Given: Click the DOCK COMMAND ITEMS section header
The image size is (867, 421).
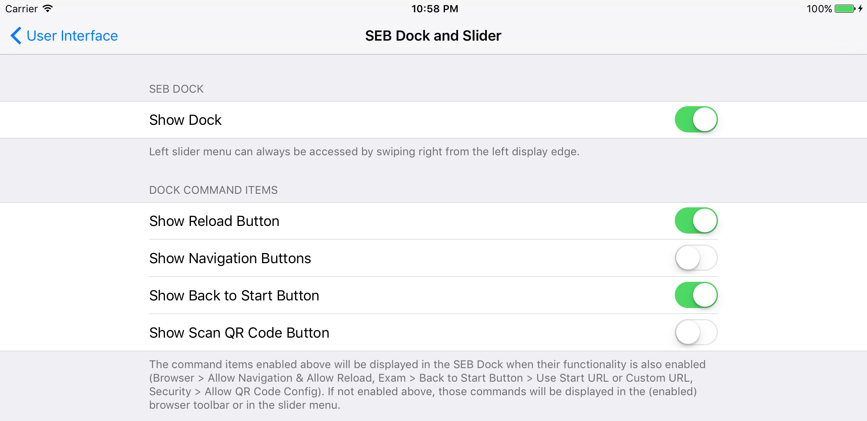Looking at the screenshot, I should coord(213,190).
